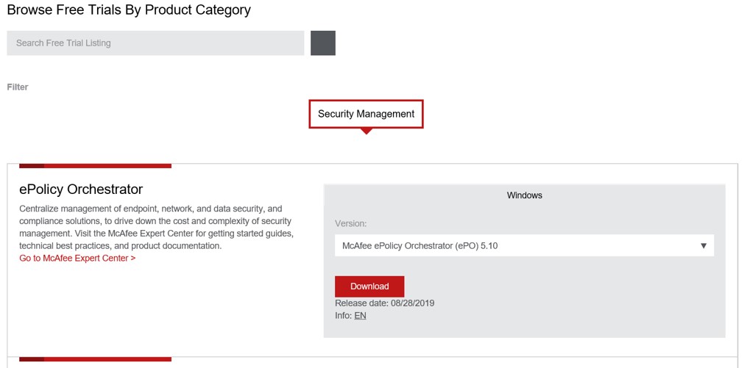This screenshot has height=368, width=750.
Task: Click the Browse Free Trials By Product Category heading
Action: click(129, 10)
